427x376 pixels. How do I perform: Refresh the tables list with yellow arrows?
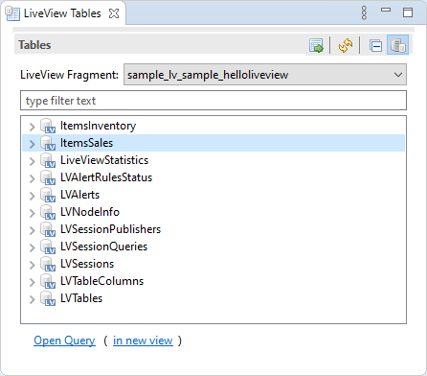click(346, 45)
